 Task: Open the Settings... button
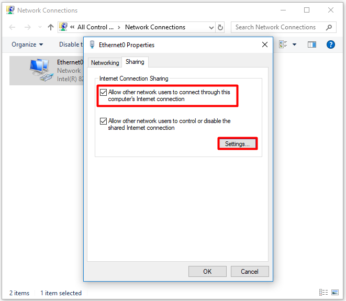click(x=238, y=144)
